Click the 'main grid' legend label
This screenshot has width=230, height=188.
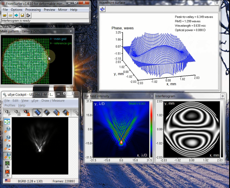(60, 39)
